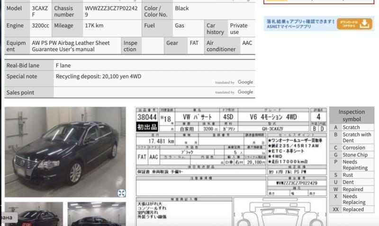Click the F lane Real-Bid lane value
The image size is (379, 226).
63,65
